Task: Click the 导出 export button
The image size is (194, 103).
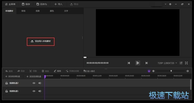Action: [74, 4]
